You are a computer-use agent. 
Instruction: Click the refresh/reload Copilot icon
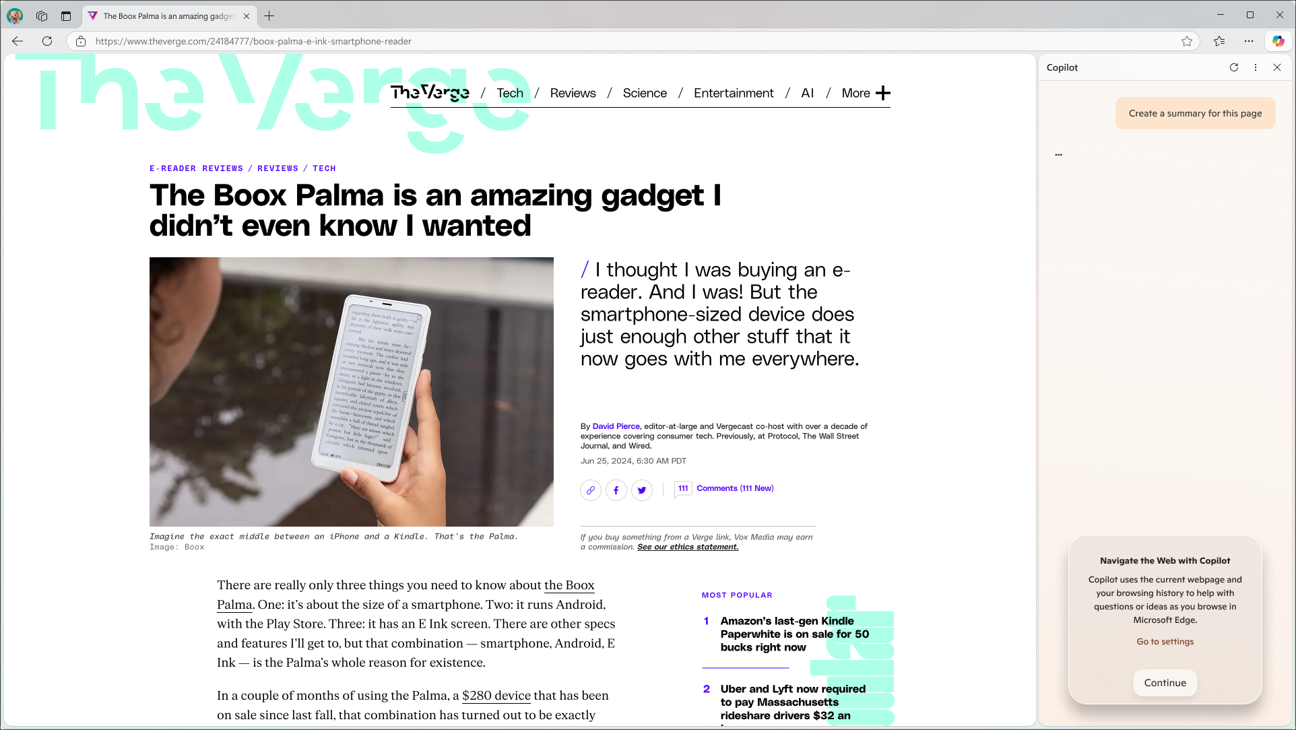[x=1235, y=67]
